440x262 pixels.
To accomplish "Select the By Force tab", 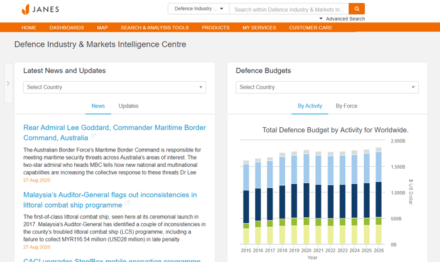I will point(346,106).
